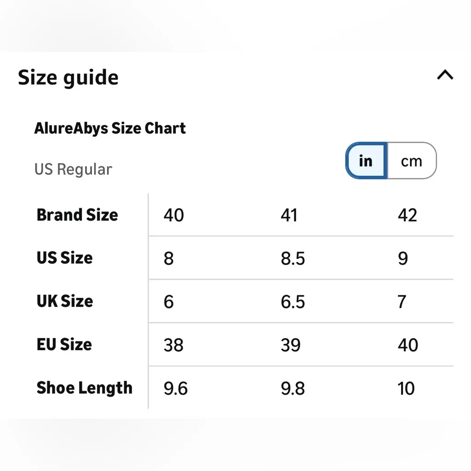Click the Brand Size row header
Screen dimensions: 471x471
click(77, 215)
